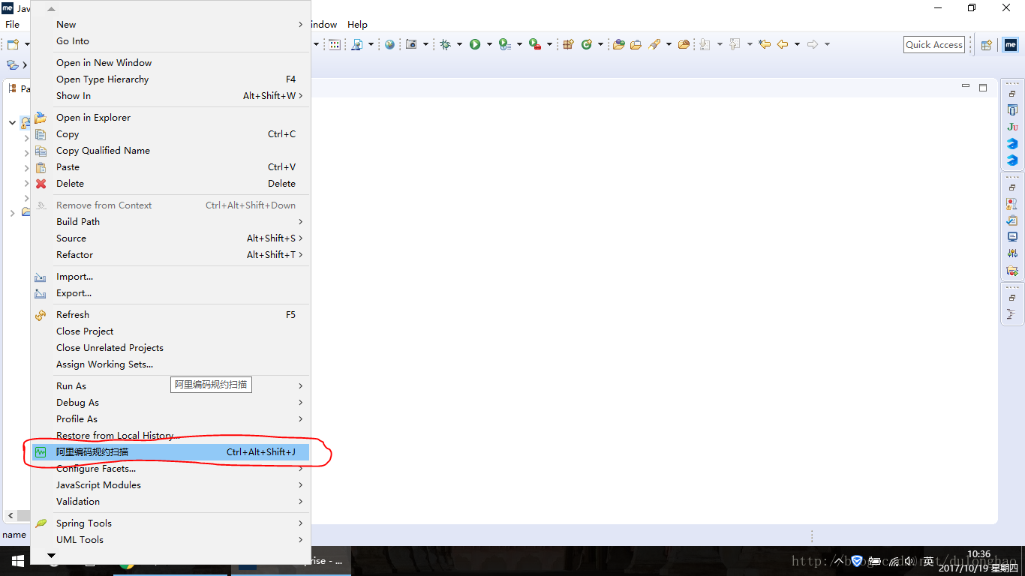1025x576 pixels.
Task: Open Refactor submenu
Action: (x=170, y=255)
